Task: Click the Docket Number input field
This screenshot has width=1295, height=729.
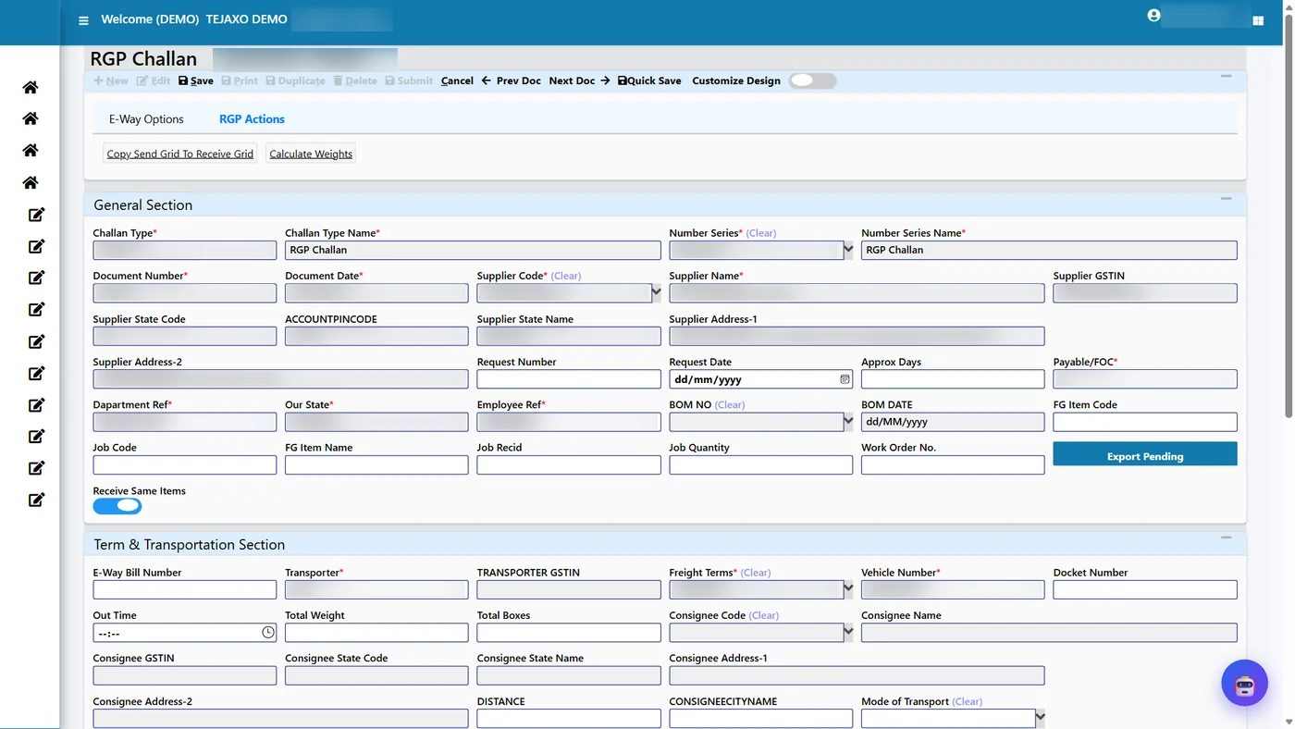Action: (x=1145, y=589)
